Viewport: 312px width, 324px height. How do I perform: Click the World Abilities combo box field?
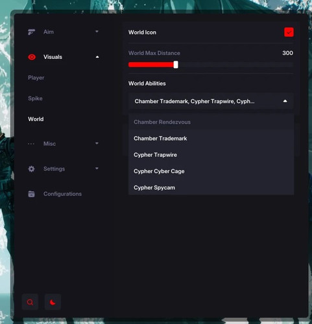click(x=211, y=101)
